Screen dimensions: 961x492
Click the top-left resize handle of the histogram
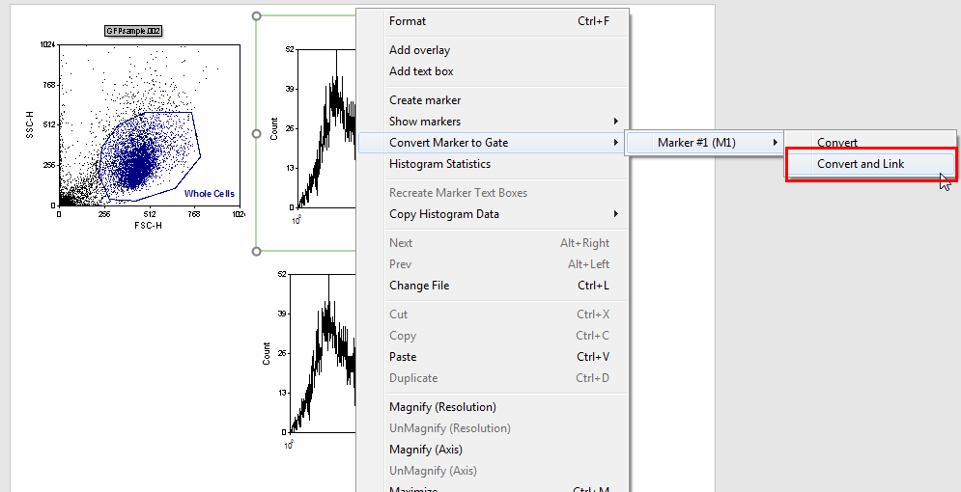point(256,15)
